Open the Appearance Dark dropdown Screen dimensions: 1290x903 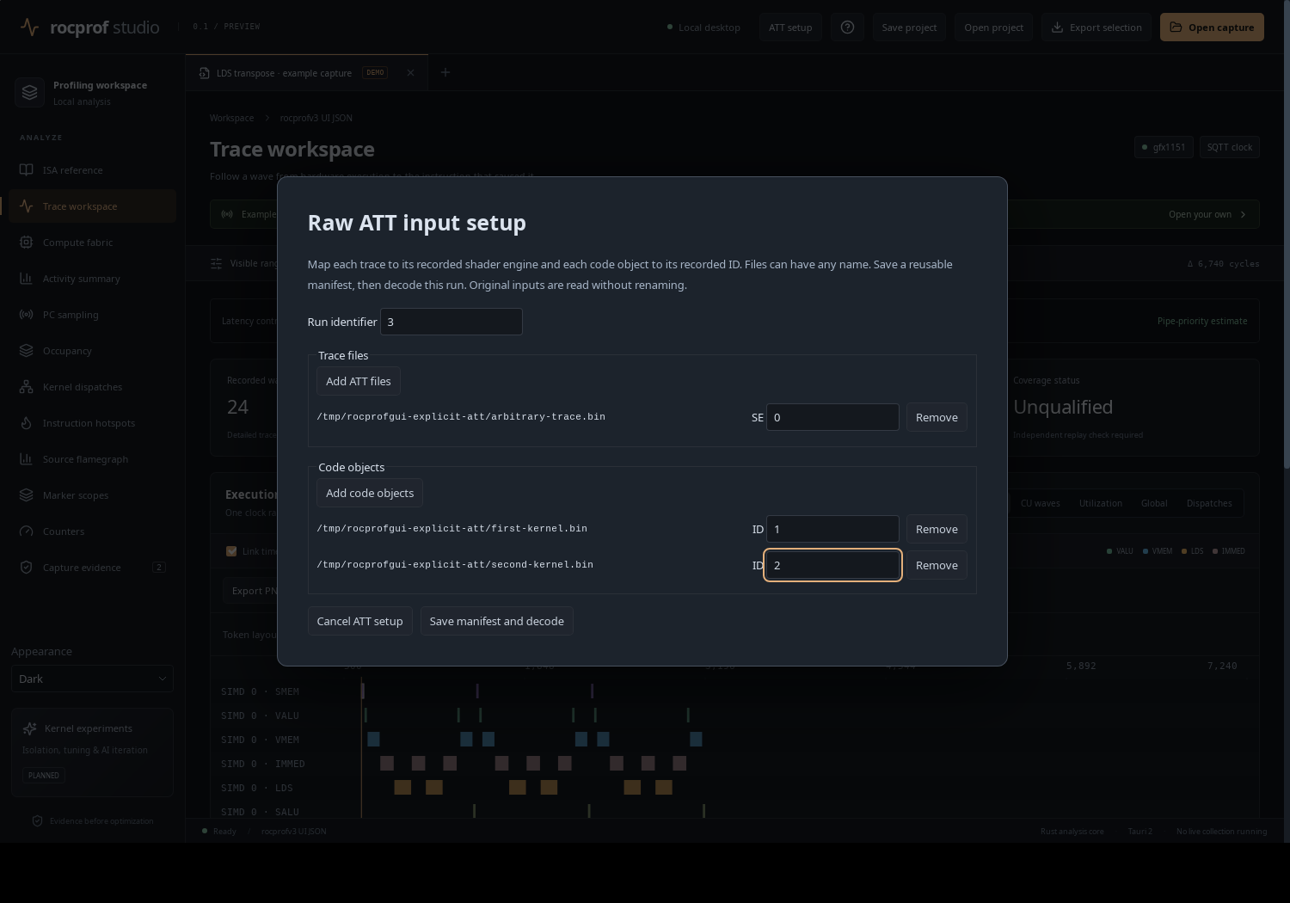click(x=92, y=679)
